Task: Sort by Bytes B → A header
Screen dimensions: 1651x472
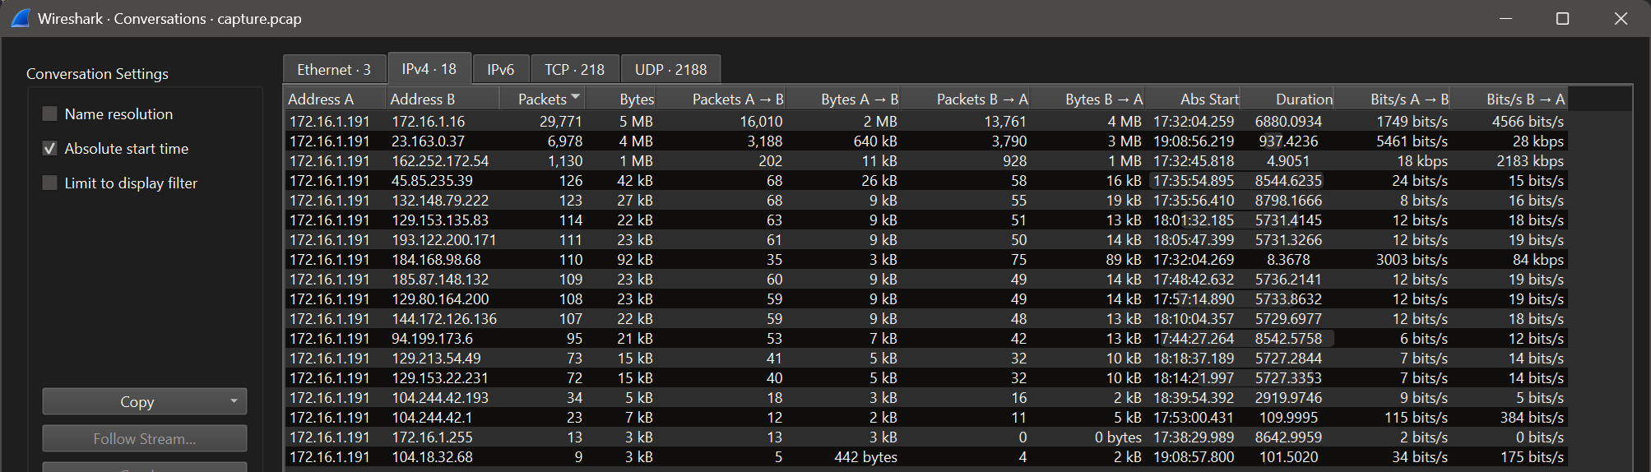Action: [x=1088, y=99]
